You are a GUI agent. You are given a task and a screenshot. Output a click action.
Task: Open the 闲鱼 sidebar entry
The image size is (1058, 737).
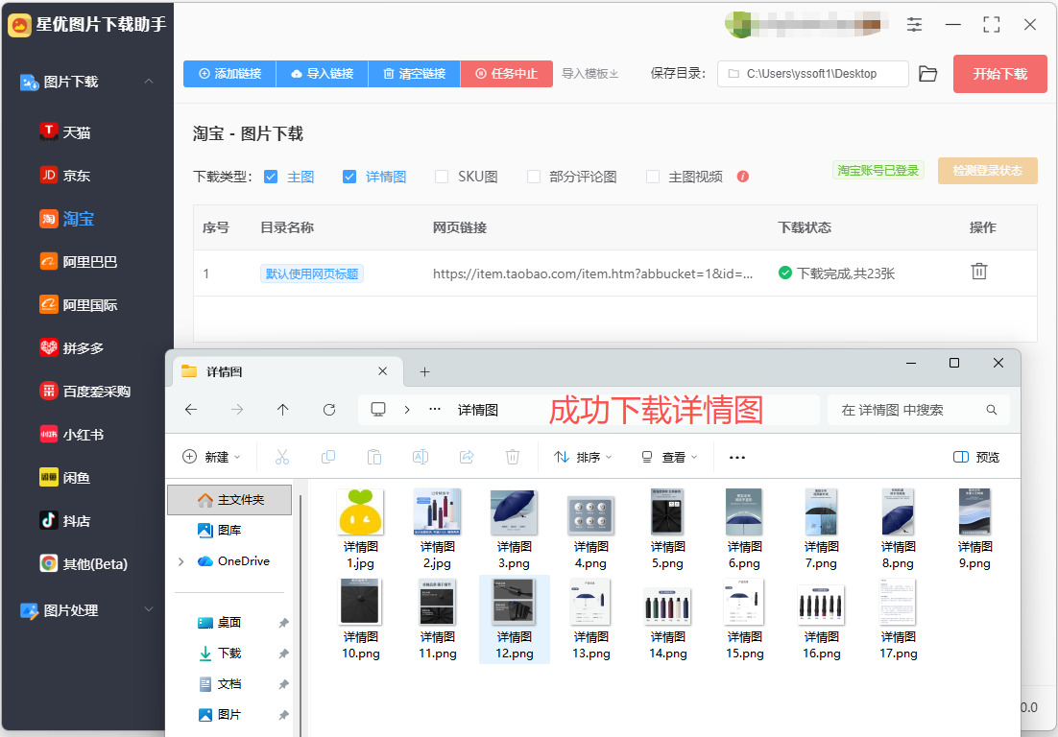click(x=64, y=477)
